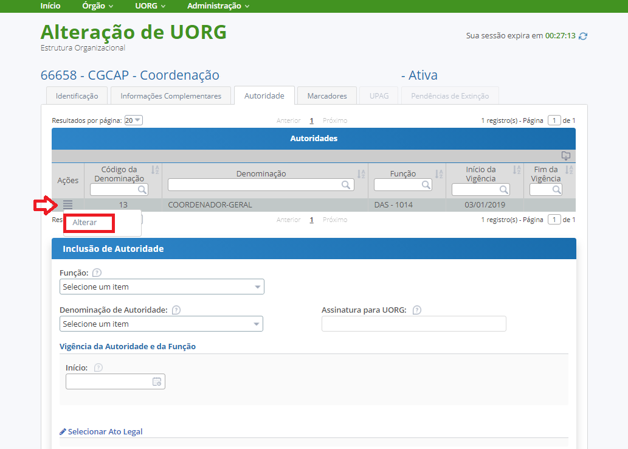Click the Próximo pagination link
The width and height of the screenshot is (628, 449).
point(334,120)
